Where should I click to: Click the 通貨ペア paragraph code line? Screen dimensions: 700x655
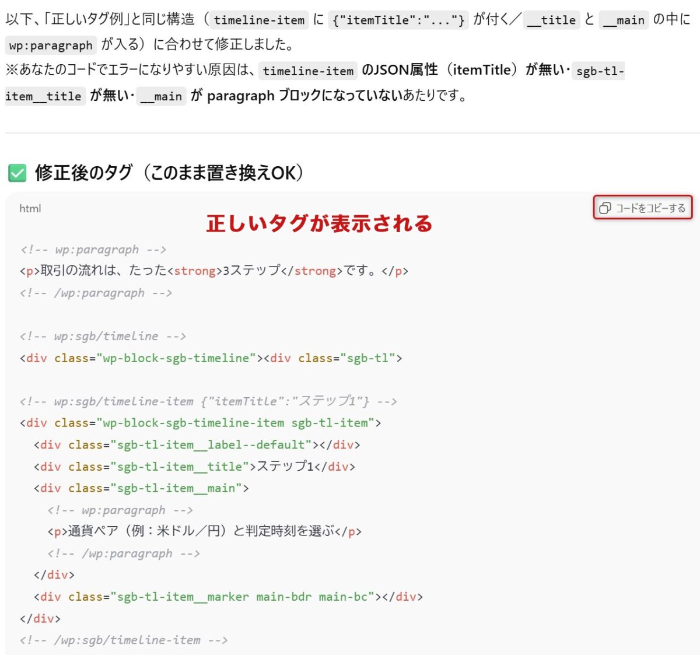(x=204, y=531)
